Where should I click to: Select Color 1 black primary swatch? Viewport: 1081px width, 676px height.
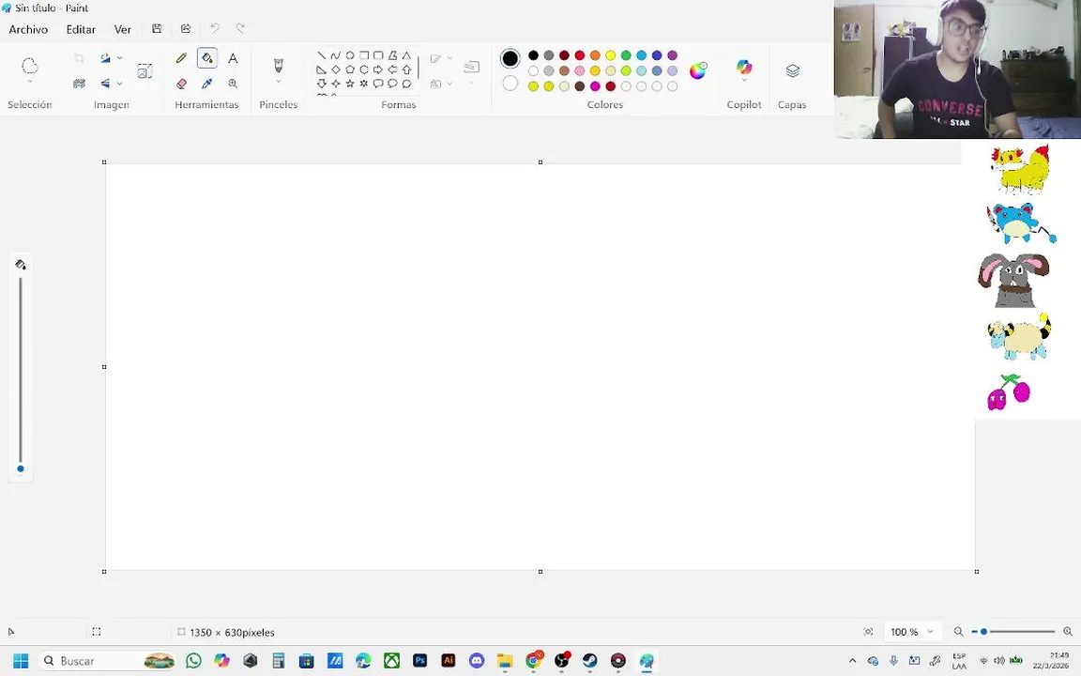(x=510, y=58)
